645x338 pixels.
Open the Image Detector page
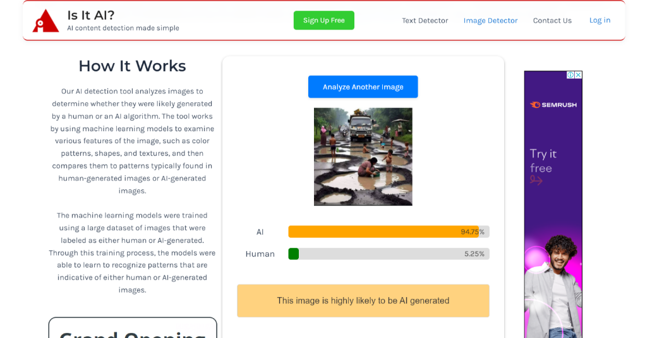point(490,21)
